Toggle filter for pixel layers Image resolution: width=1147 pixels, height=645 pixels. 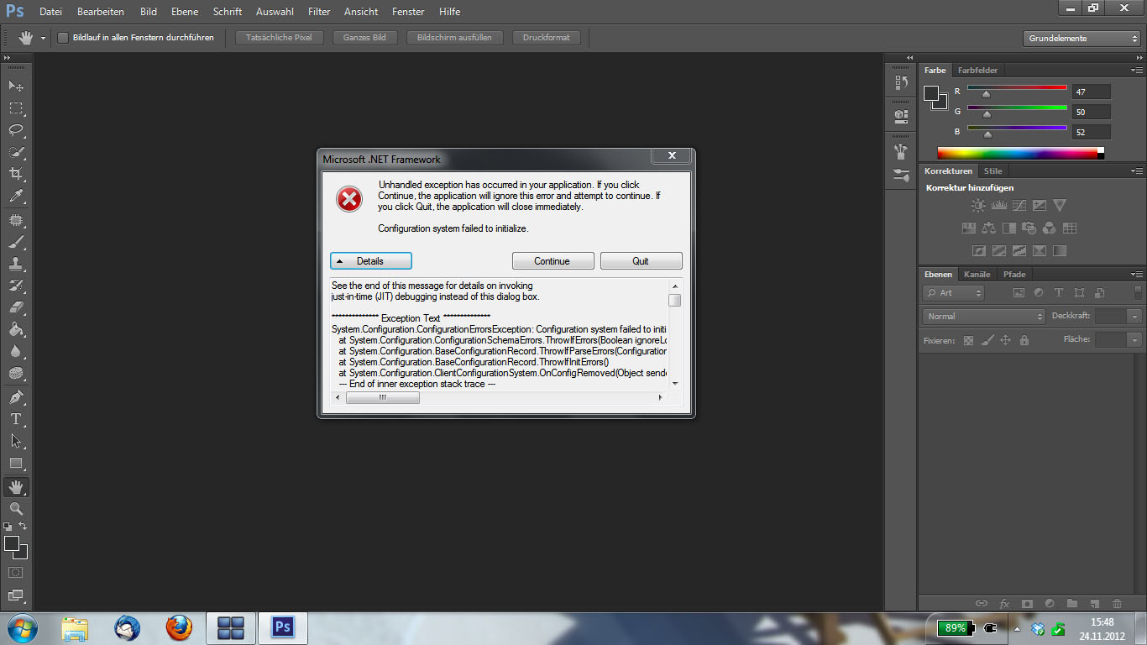(x=1019, y=292)
